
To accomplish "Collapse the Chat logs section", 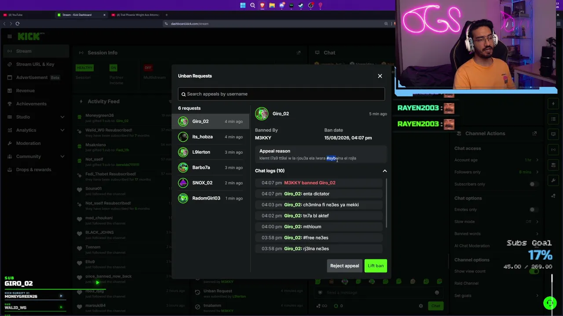I will (384, 171).
